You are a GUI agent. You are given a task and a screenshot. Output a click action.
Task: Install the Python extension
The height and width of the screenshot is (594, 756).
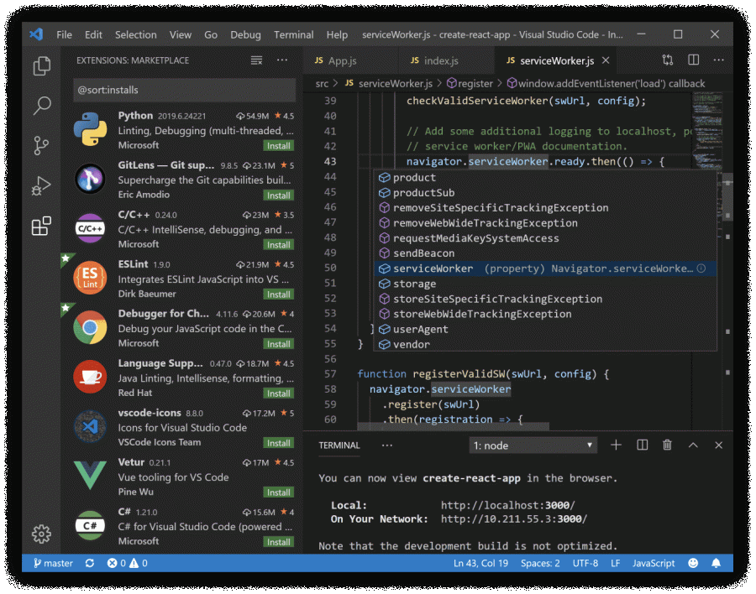pos(279,145)
